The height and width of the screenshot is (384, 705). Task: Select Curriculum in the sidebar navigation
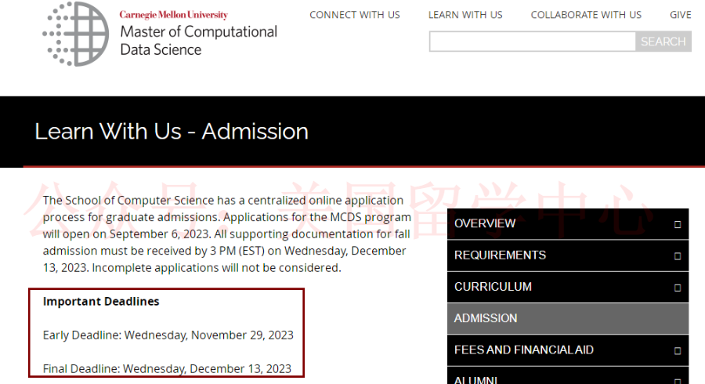tap(568, 287)
